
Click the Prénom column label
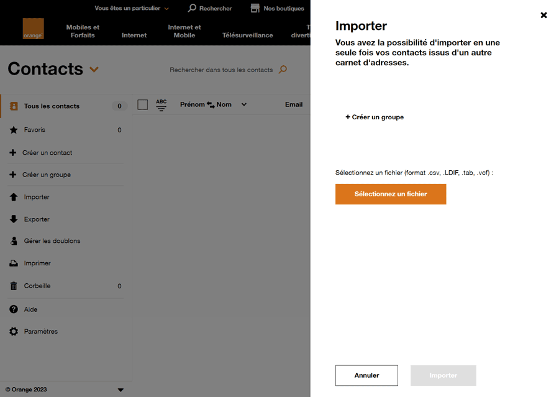click(x=192, y=104)
